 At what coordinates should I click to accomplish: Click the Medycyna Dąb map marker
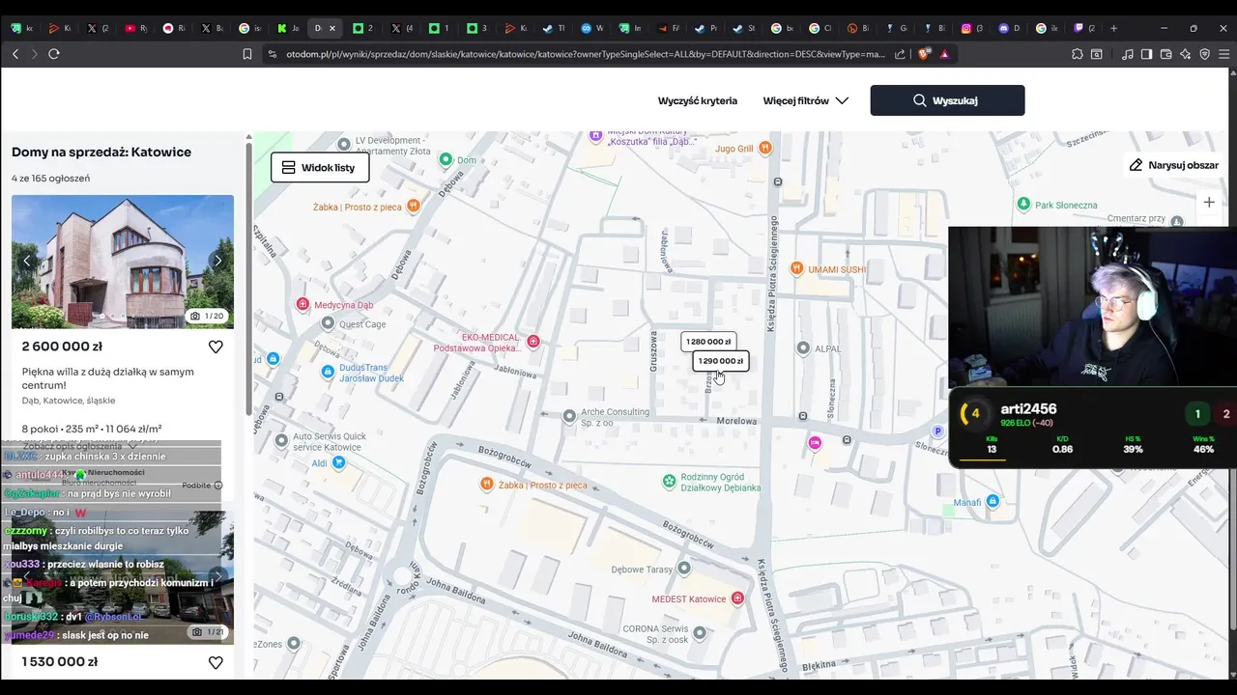302,305
